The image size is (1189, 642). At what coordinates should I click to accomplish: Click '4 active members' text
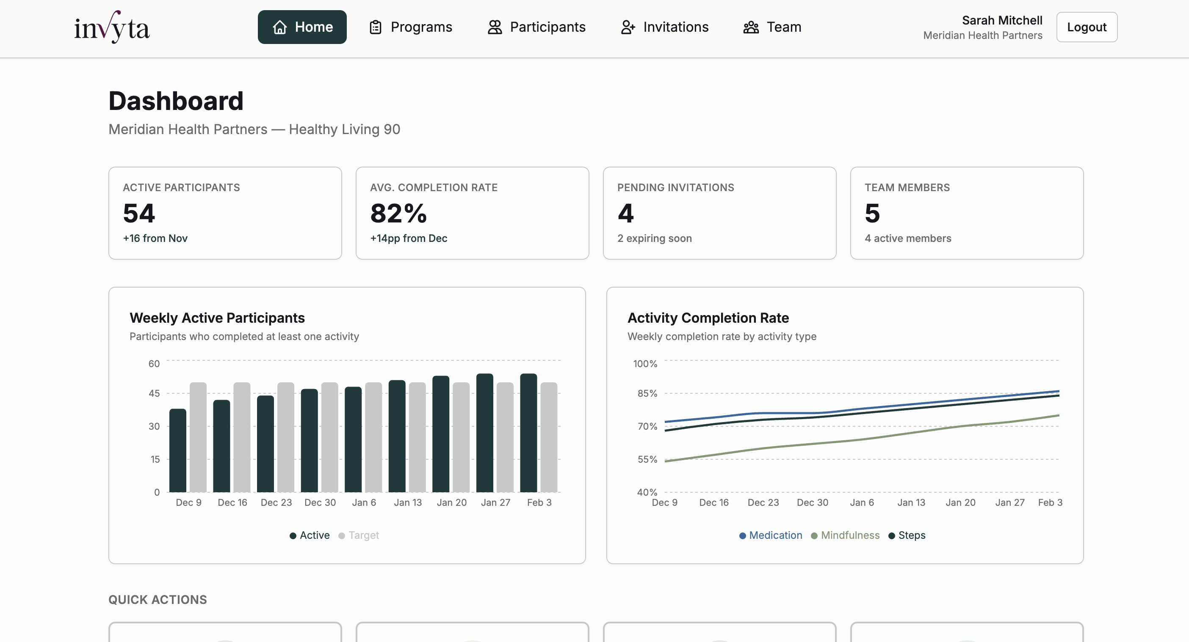pyautogui.click(x=908, y=238)
